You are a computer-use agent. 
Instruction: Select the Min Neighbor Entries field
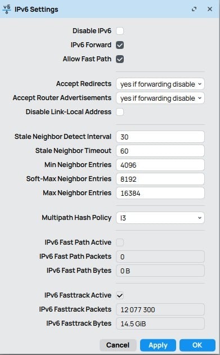(160, 165)
